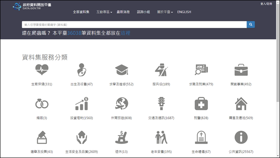The height and width of the screenshot is (158, 280).
Task: Click the 生命禮儀(67) text label
Action: [x=201, y=152]
